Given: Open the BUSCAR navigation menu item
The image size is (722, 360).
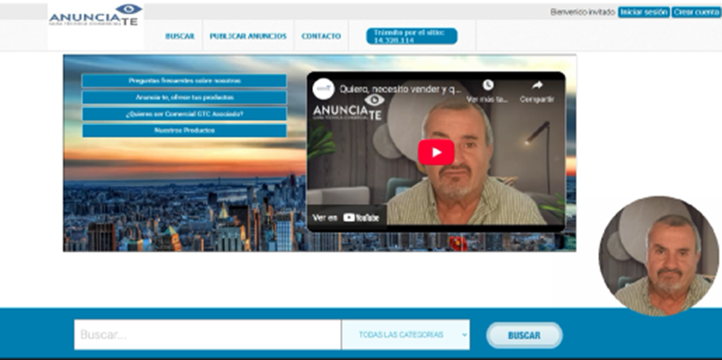Looking at the screenshot, I should pos(180,36).
